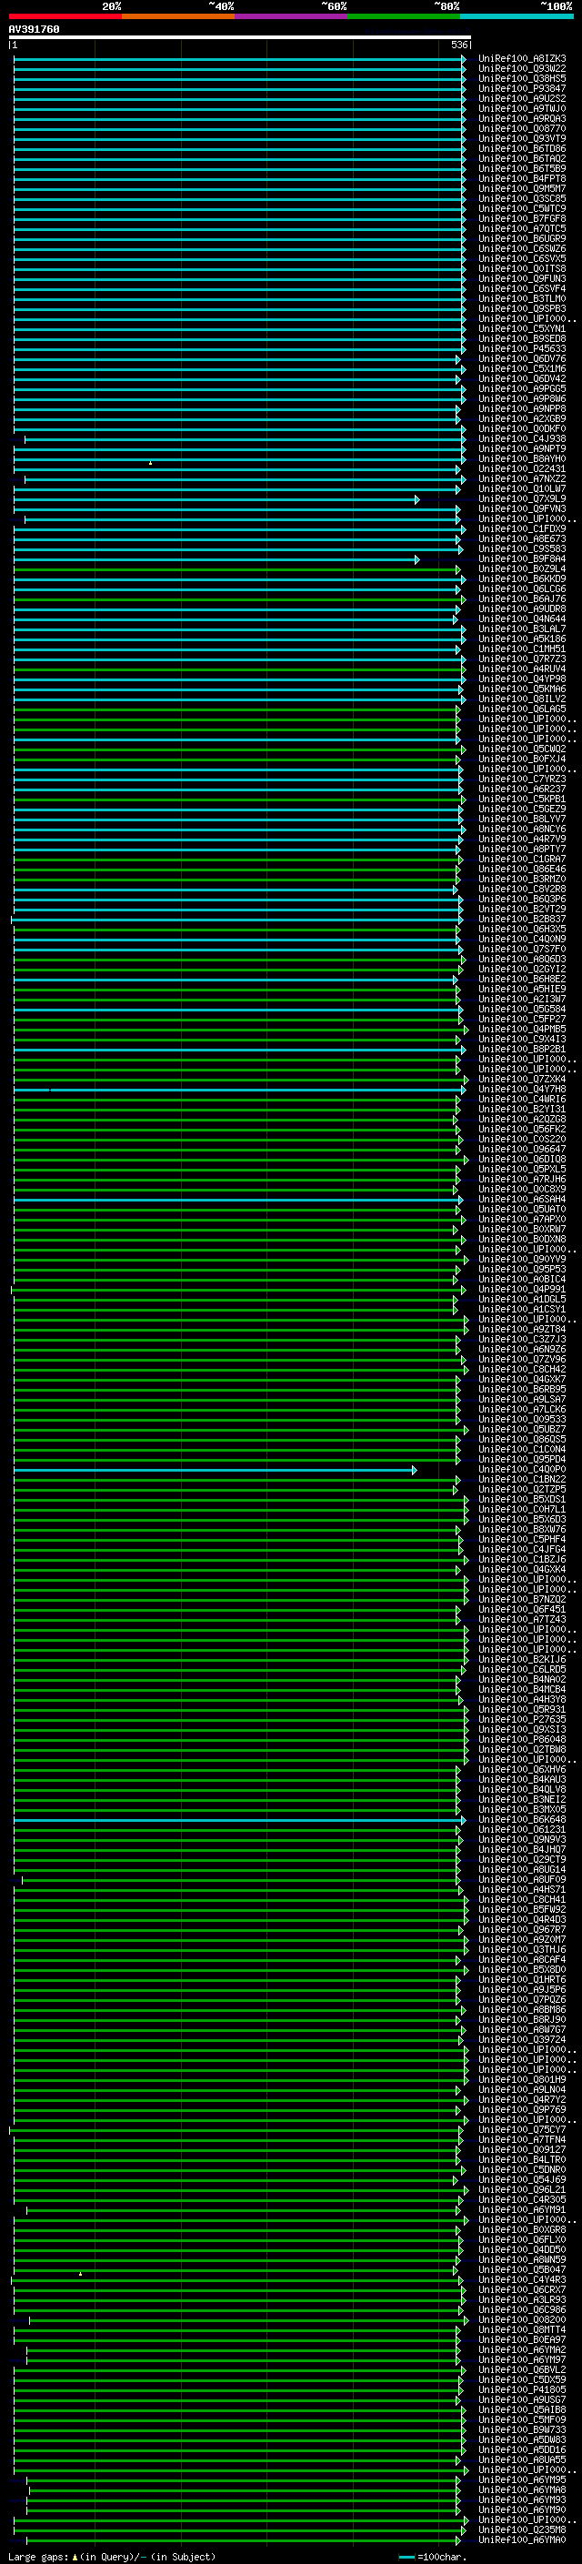582x2564 pixels.
Task: Select the UniRef100_C4Q0P0 label
Action: [522, 1469]
